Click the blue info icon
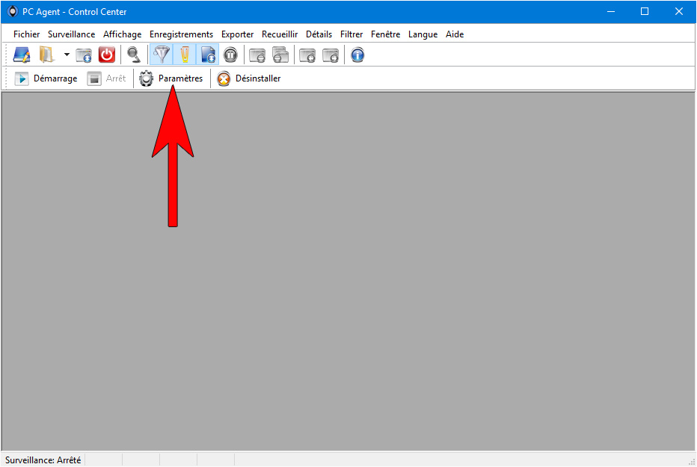This screenshot has height=467, width=697. tap(357, 55)
